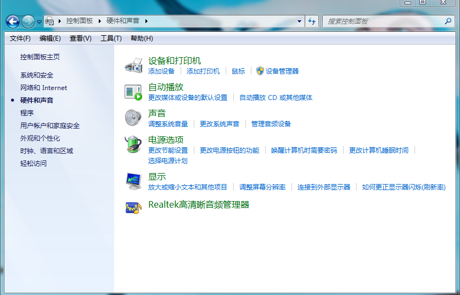Image resolution: width=460 pixels, height=295 pixels.
Task: Click 如何更正显示器闪烁(刷新率) link
Action: point(403,187)
